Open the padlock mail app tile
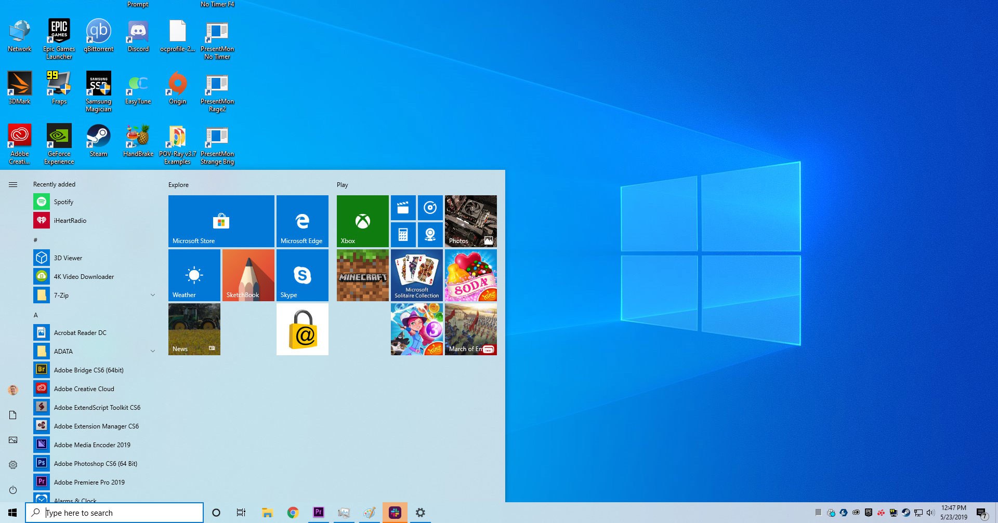998x523 pixels. coord(302,329)
